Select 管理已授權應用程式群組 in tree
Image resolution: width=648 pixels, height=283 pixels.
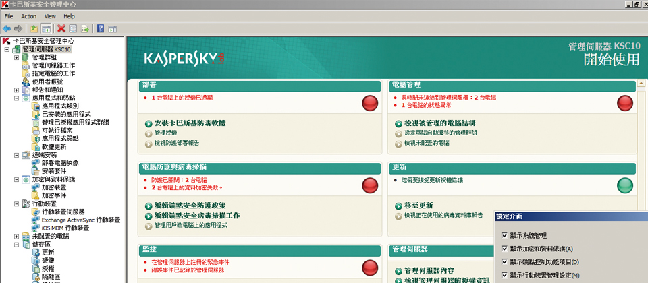pos(76,123)
